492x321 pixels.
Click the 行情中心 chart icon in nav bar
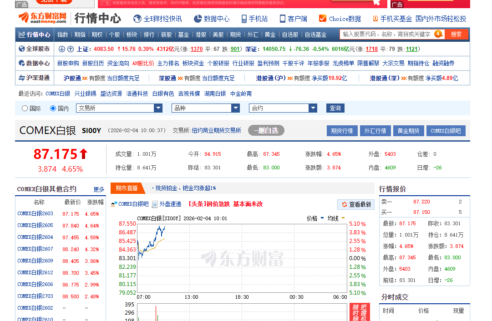(x=22, y=35)
